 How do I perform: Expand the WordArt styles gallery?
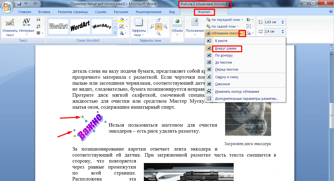coord(115,33)
